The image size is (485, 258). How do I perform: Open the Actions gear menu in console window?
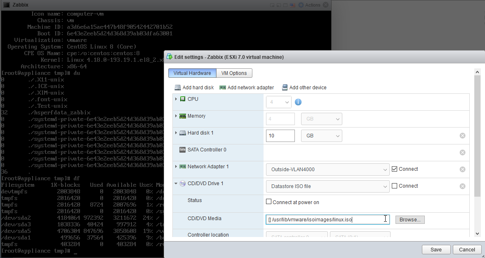point(301,5)
